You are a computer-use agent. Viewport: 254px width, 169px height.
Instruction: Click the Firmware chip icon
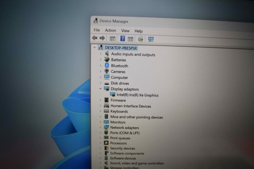point(106,100)
